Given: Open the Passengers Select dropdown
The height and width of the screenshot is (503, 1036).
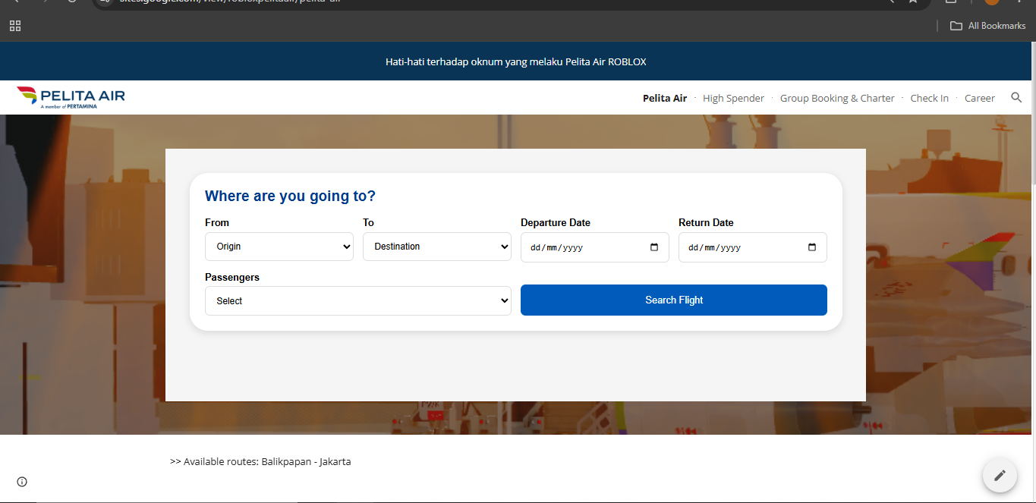Looking at the screenshot, I should point(358,300).
